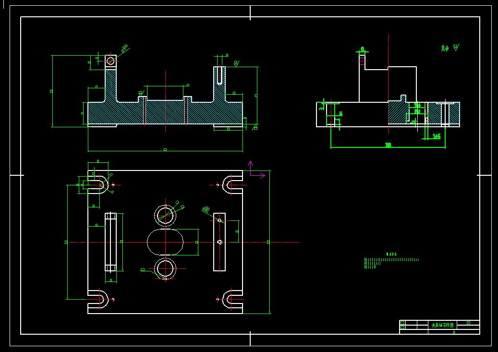The height and width of the screenshot is (352, 498).
Task: Select the roughness symbol beside 其余
Action: tap(456, 48)
